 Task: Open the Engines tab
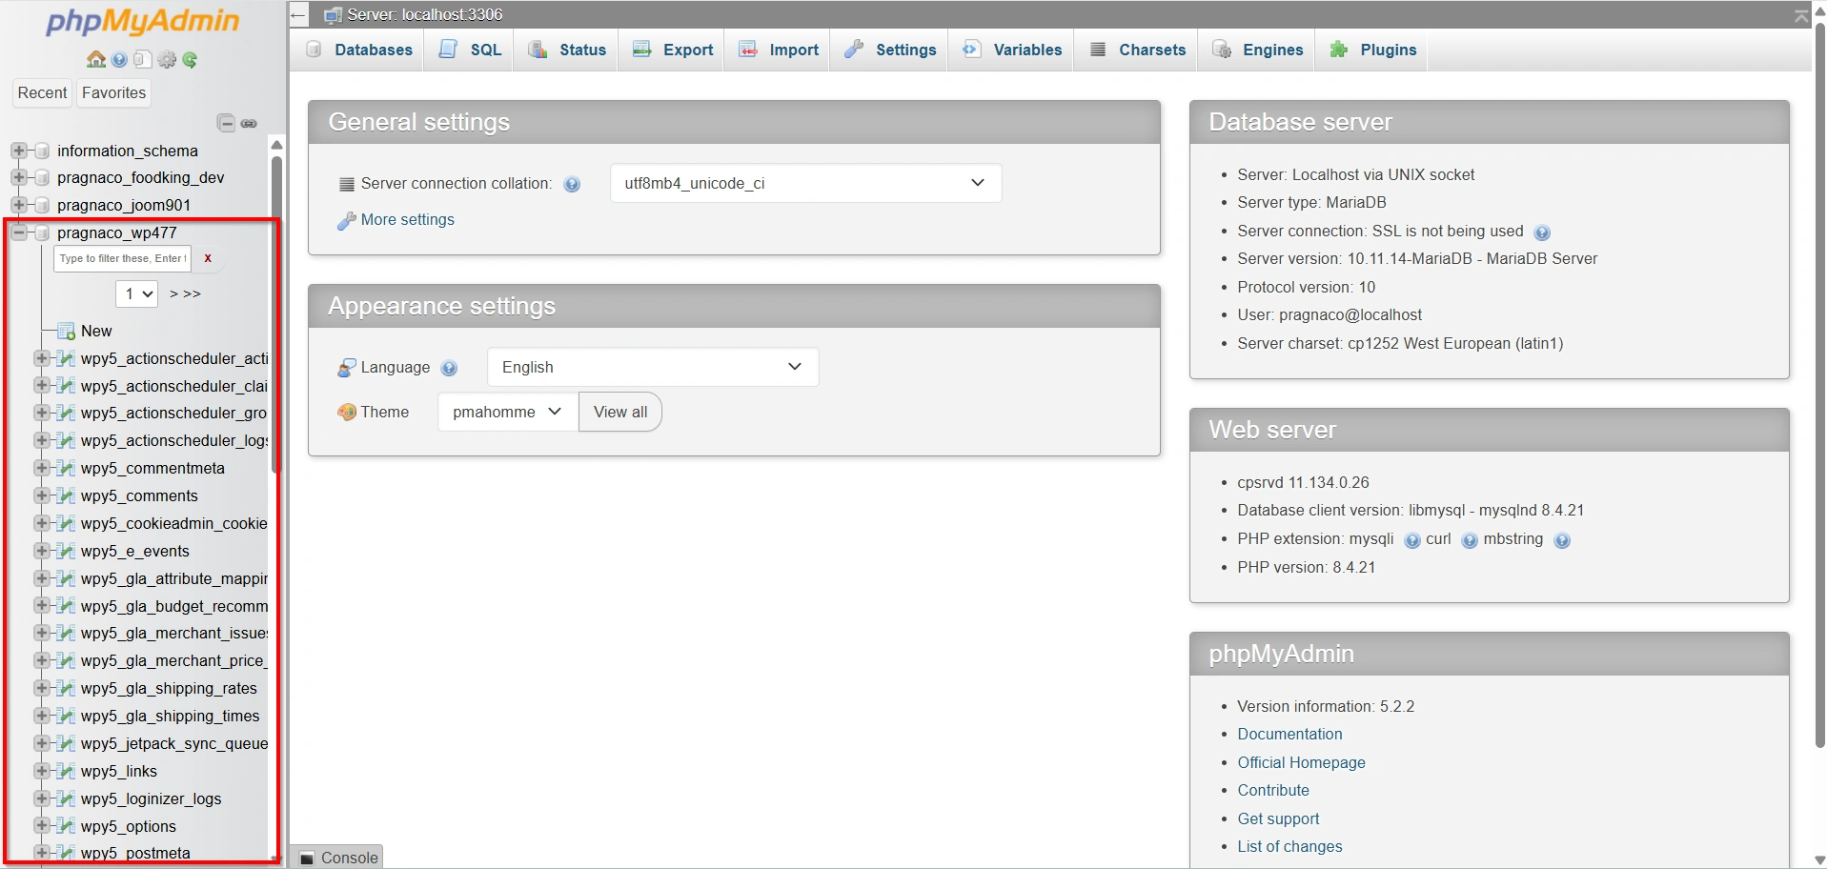(1258, 50)
